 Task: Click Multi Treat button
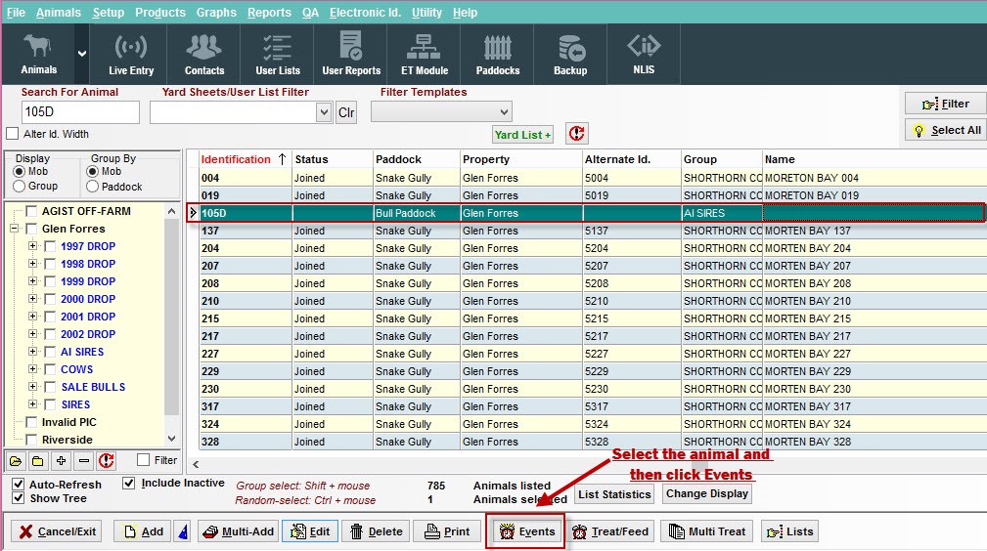(x=707, y=531)
